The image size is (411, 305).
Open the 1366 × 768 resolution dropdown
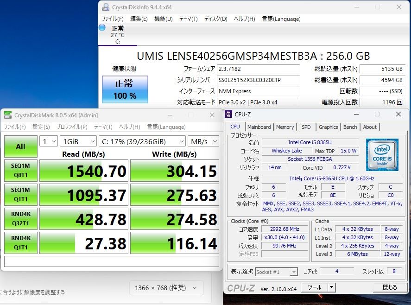click(x=166, y=288)
